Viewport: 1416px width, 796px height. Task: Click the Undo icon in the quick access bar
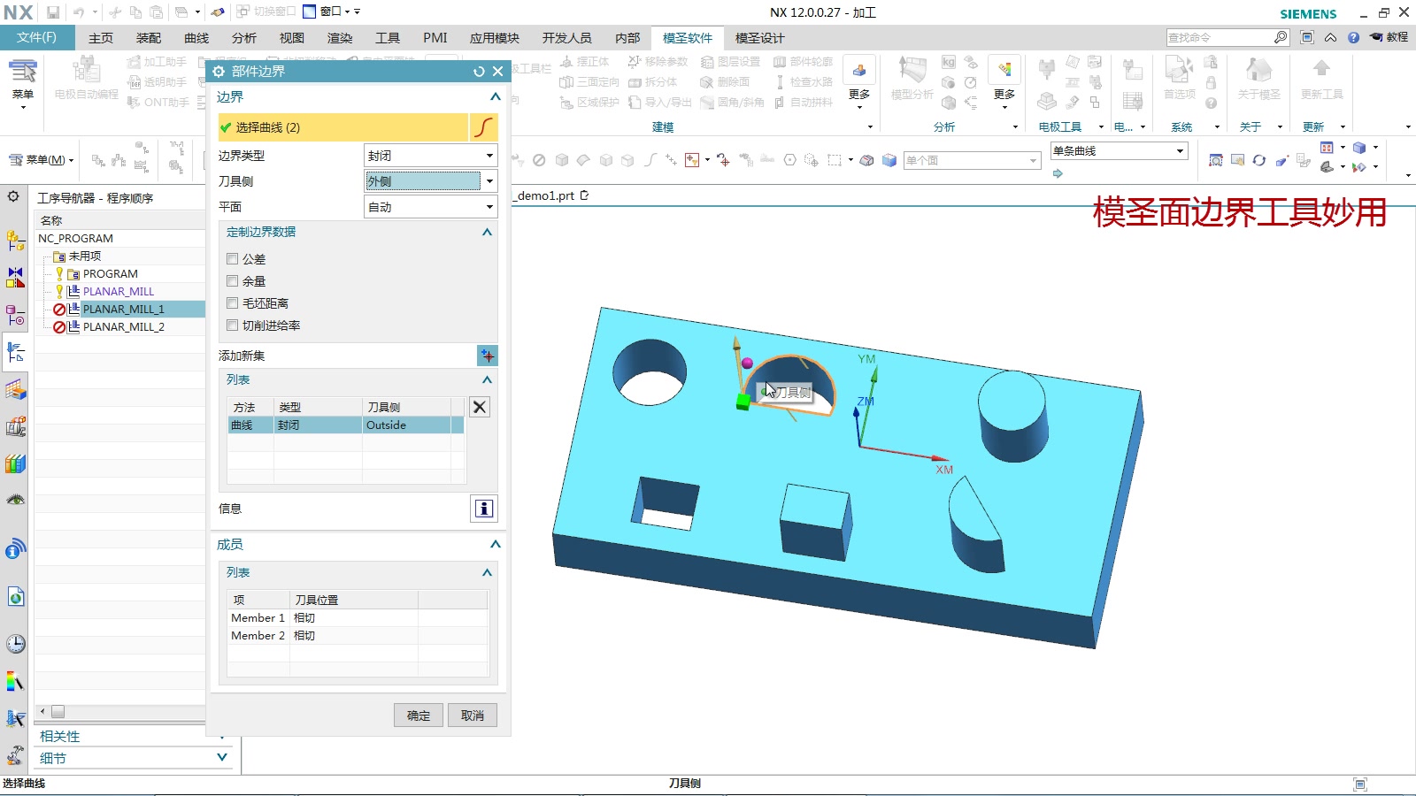(x=79, y=12)
